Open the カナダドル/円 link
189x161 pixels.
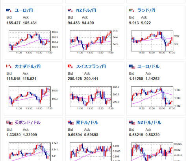28,66
